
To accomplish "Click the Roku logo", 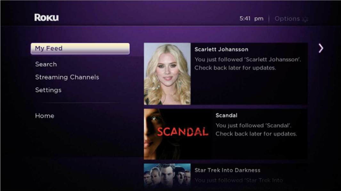I will point(46,18).
